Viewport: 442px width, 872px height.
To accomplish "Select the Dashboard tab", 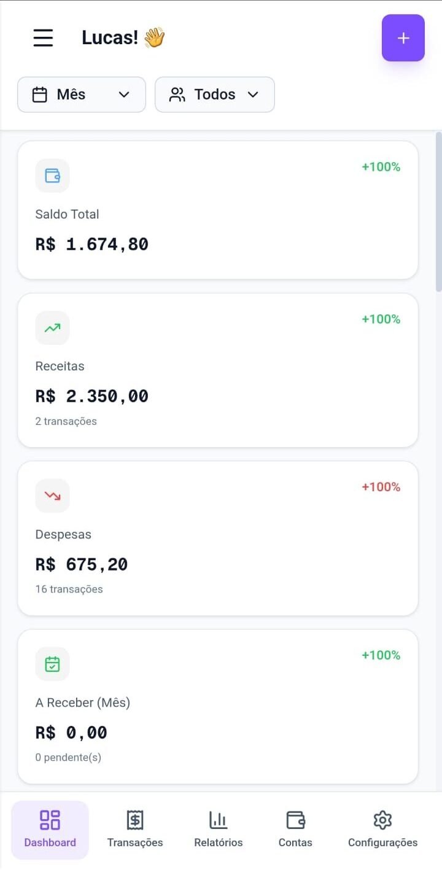I will (x=50, y=829).
